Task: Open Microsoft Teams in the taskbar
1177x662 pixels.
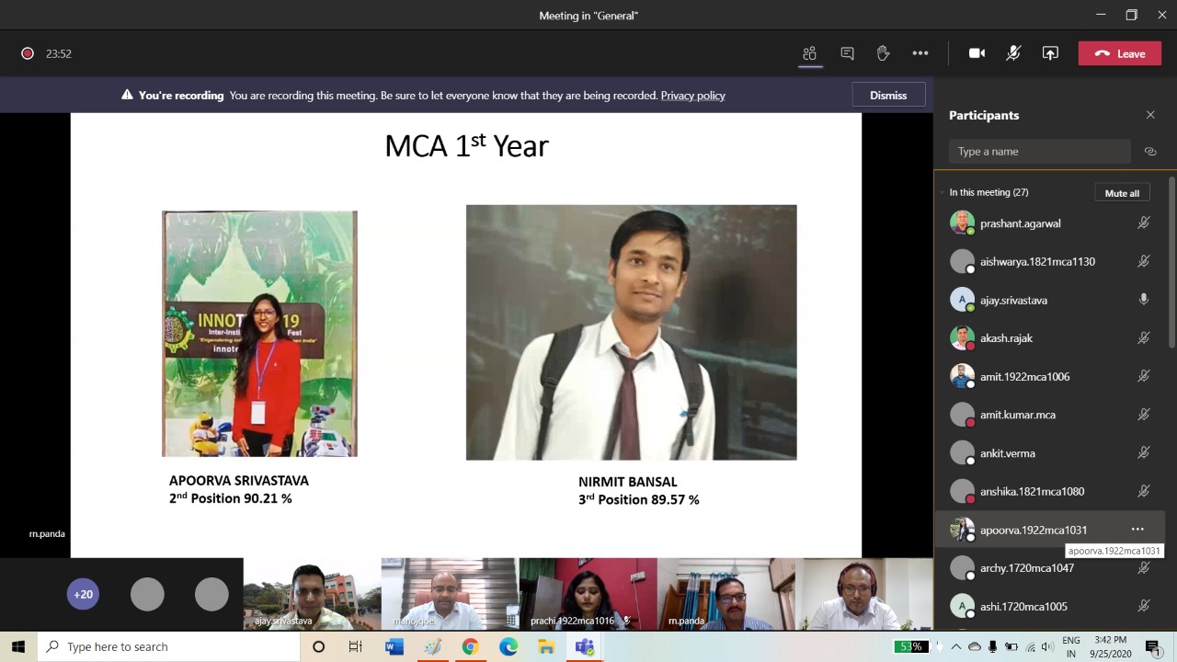Action: (584, 646)
